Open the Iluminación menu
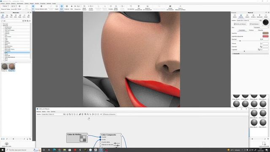Viewport: 270px width, 152px height. pos(20,3)
